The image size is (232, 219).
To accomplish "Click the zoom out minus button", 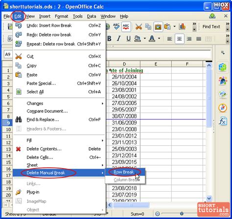I will (158, 214).
